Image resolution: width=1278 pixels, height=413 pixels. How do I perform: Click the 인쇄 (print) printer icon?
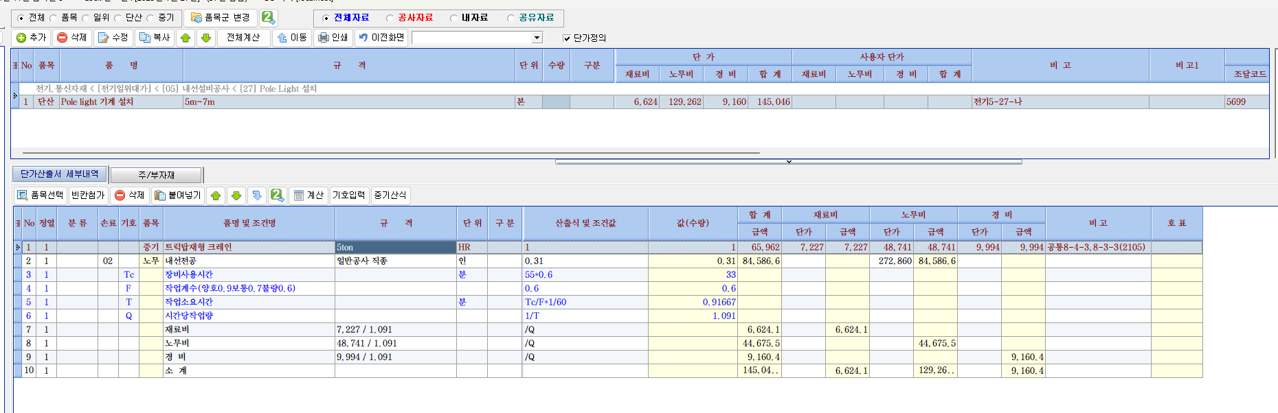coord(333,38)
